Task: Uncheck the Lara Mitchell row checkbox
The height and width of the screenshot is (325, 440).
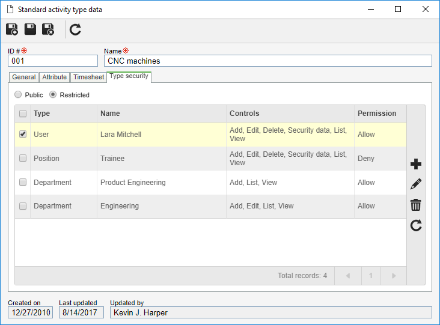Action: pos(23,134)
